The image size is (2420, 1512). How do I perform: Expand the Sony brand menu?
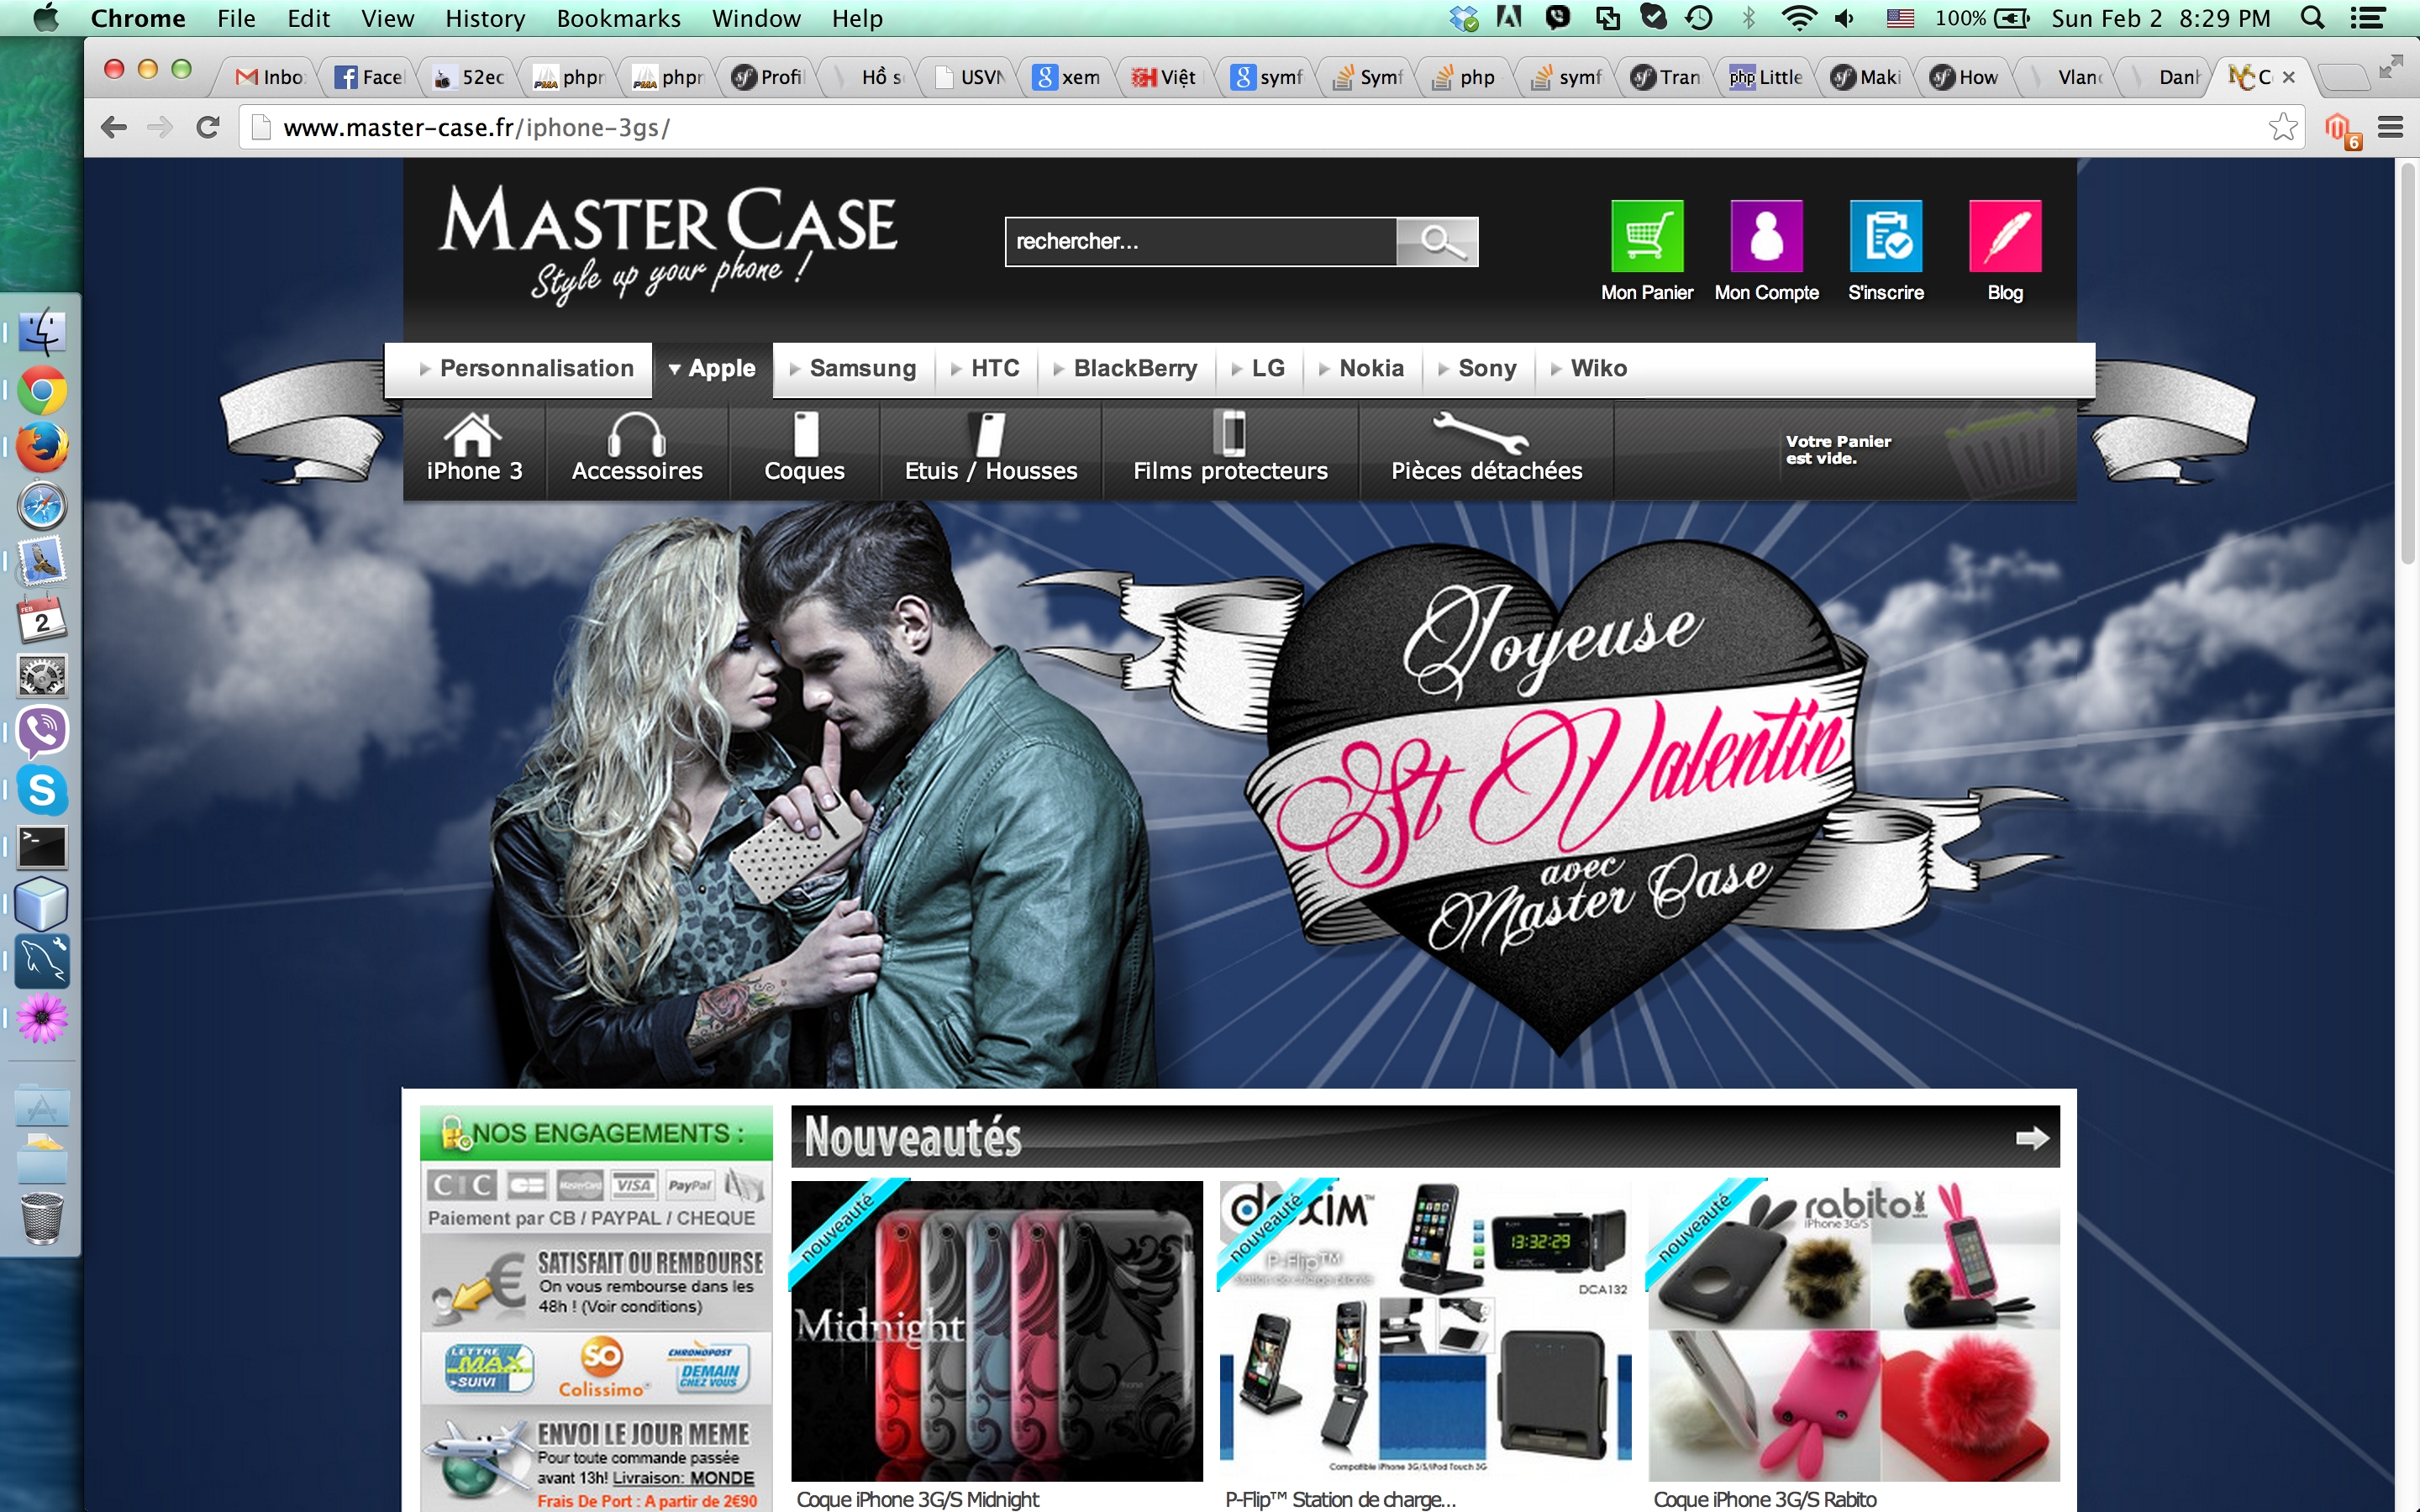click(x=1477, y=368)
